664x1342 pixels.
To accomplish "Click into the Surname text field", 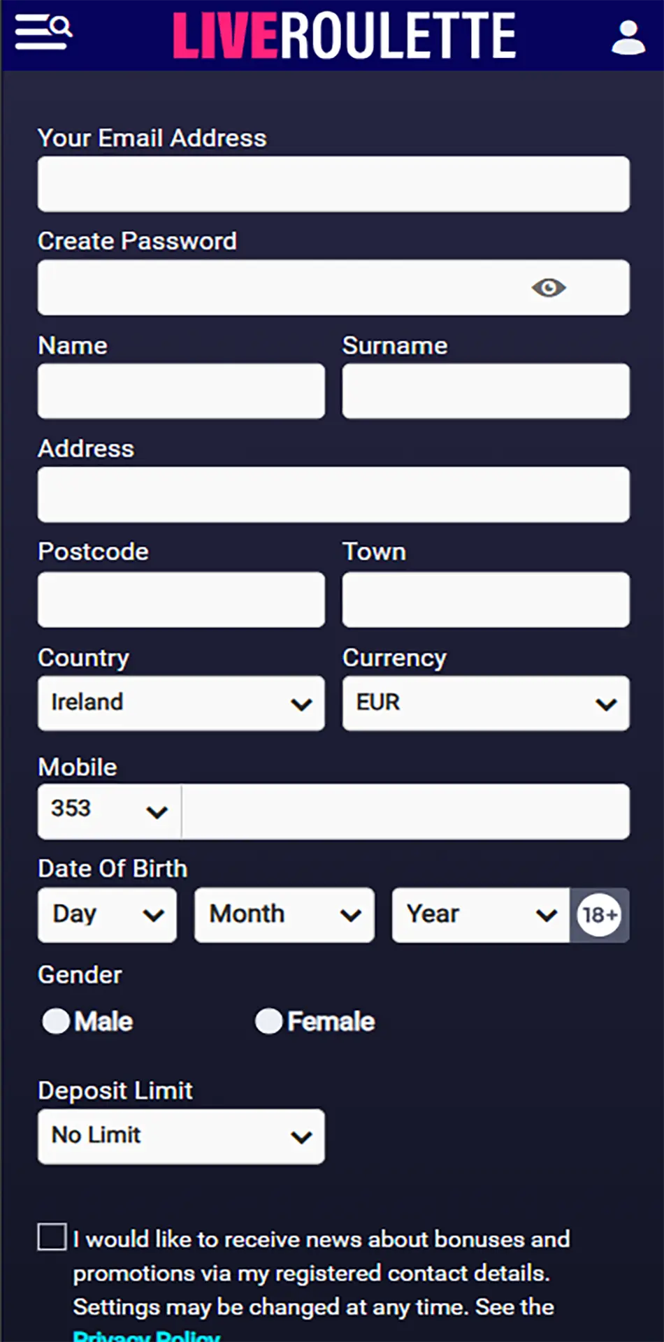I will (486, 391).
